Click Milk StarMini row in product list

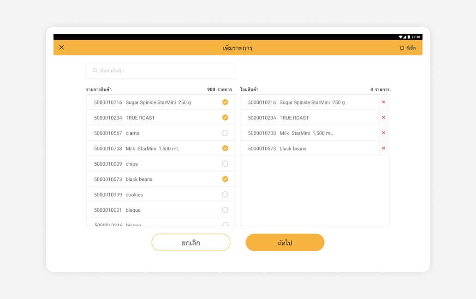point(152,149)
